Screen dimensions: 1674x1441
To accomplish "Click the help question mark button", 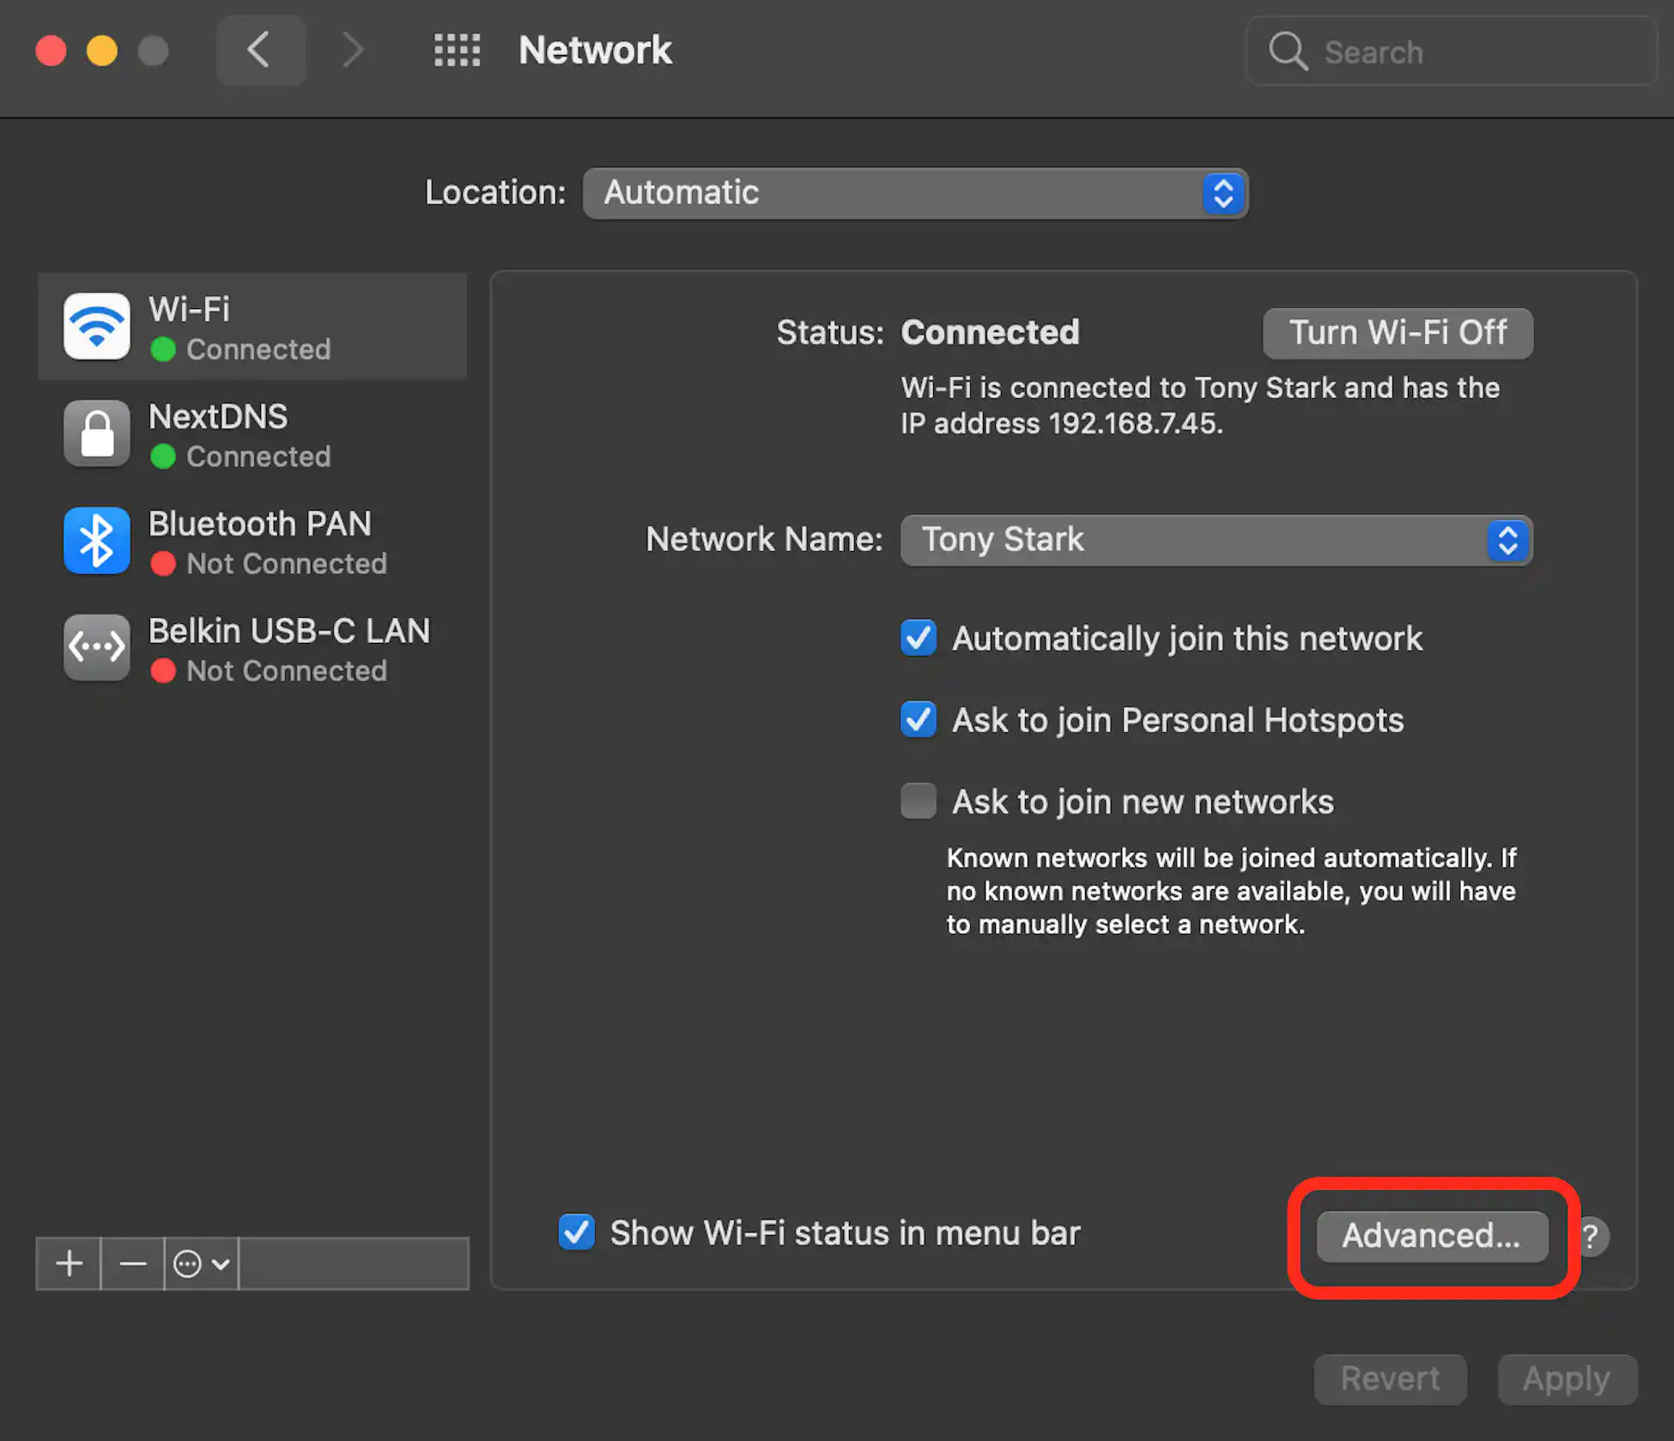I will click(x=1592, y=1236).
